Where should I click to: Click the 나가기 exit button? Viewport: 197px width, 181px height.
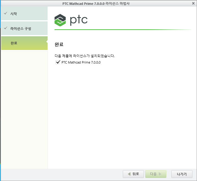point(182,174)
